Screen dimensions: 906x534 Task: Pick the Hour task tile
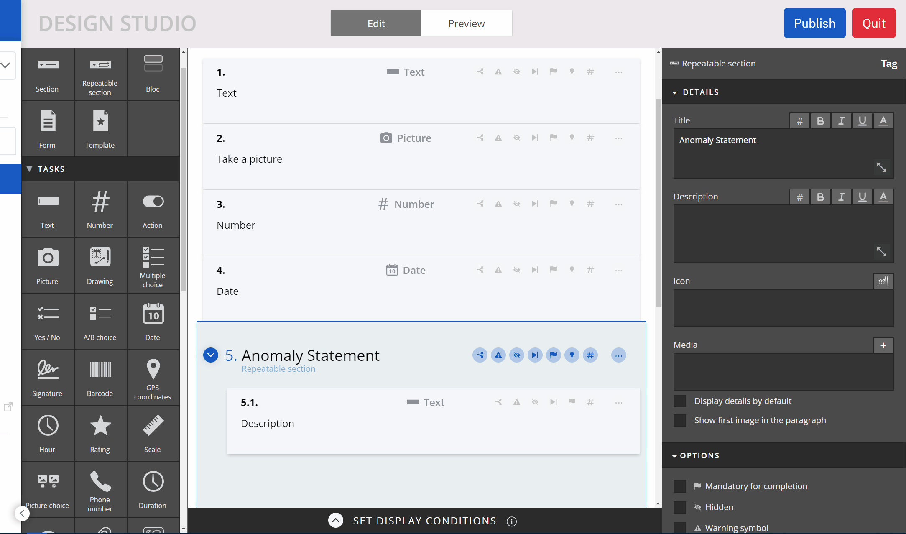pyautogui.click(x=47, y=434)
